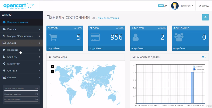Click the home icon in breadcrumb

pos(93,18)
